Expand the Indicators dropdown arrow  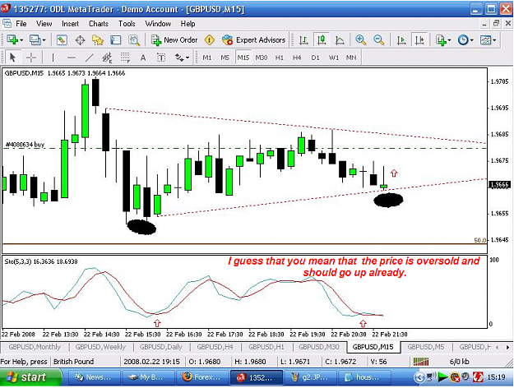449,40
